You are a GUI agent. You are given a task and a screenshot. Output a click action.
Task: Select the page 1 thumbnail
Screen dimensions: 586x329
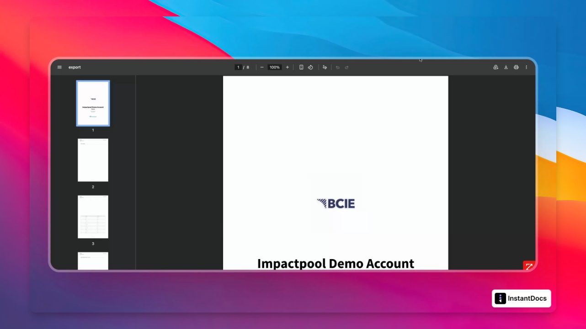pos(93,103)
